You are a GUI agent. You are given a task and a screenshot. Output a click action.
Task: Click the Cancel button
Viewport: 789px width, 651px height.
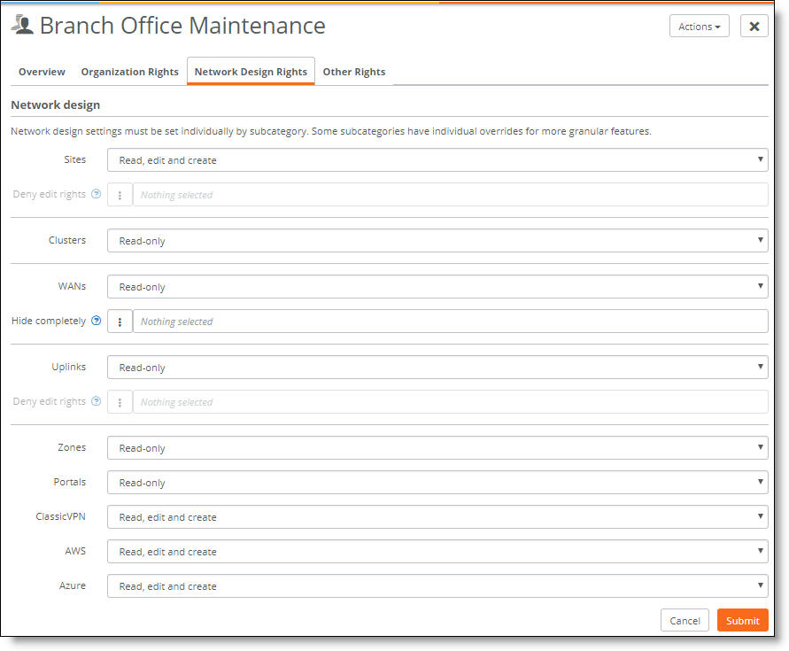point(685,620)
